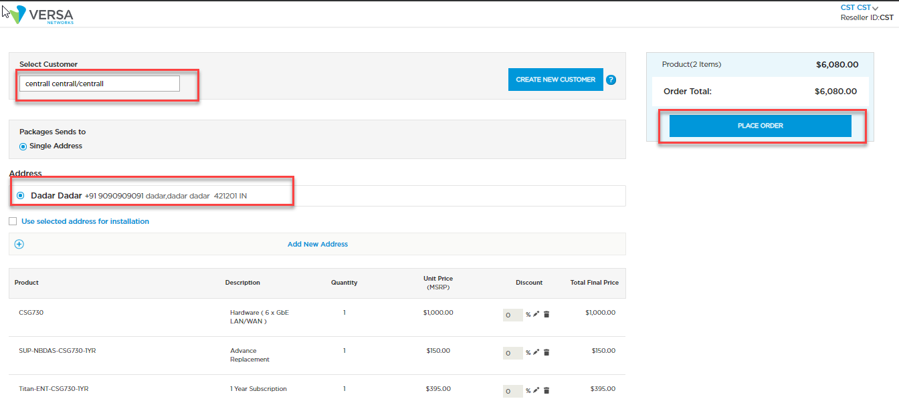The image size is (899, 405).
Task: Click Titan-ENT-CSG730-1YR discount field
Action: click(513, 391)
